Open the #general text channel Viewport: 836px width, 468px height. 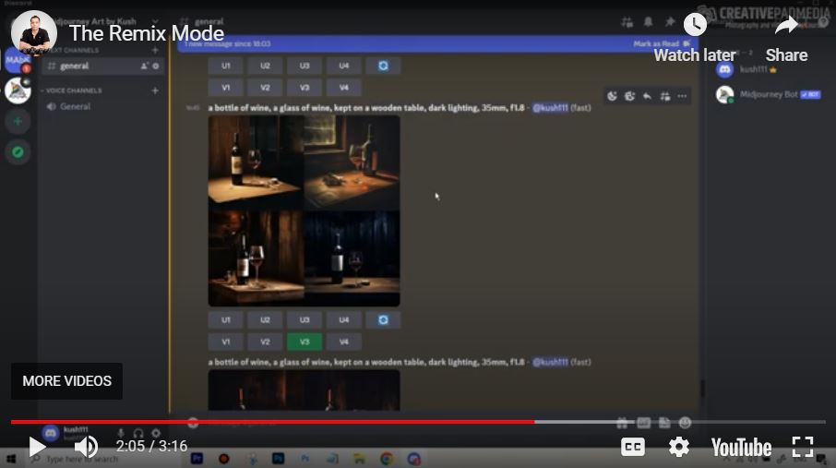(x=102, y=66)
